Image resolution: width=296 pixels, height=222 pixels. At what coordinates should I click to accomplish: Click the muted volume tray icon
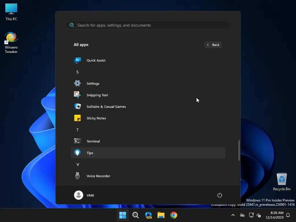pyautogui.click(x=259, y=215)
